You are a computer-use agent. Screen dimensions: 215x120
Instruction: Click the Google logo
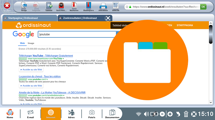click(x=24, y=34)
